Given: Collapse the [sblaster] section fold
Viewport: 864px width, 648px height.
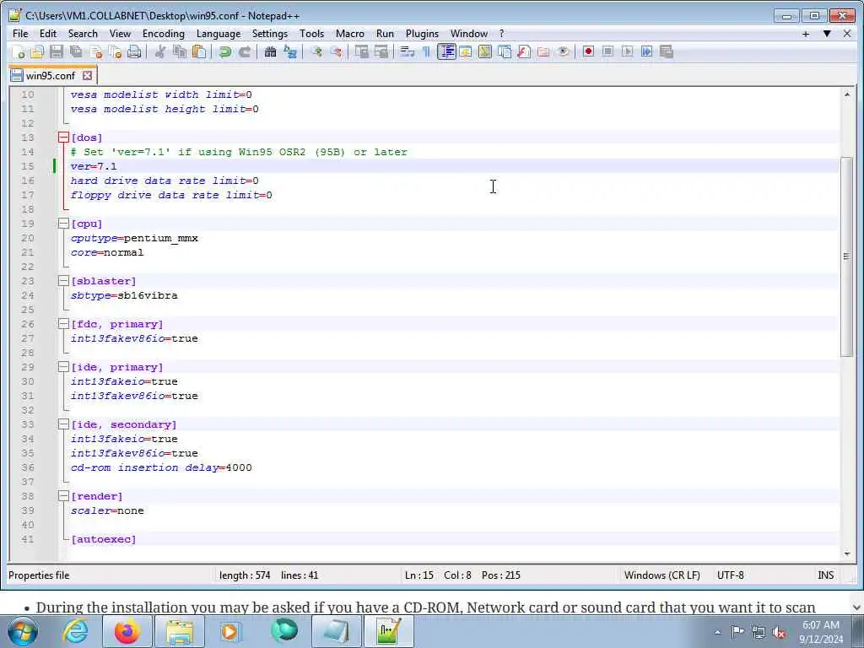Looking at the screenshot, I should [x=63, y=281].
